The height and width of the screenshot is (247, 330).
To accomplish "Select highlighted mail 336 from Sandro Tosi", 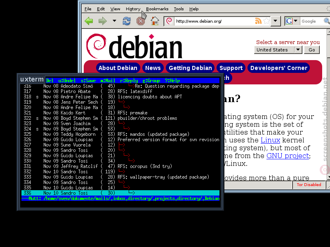I will (120, 193).
